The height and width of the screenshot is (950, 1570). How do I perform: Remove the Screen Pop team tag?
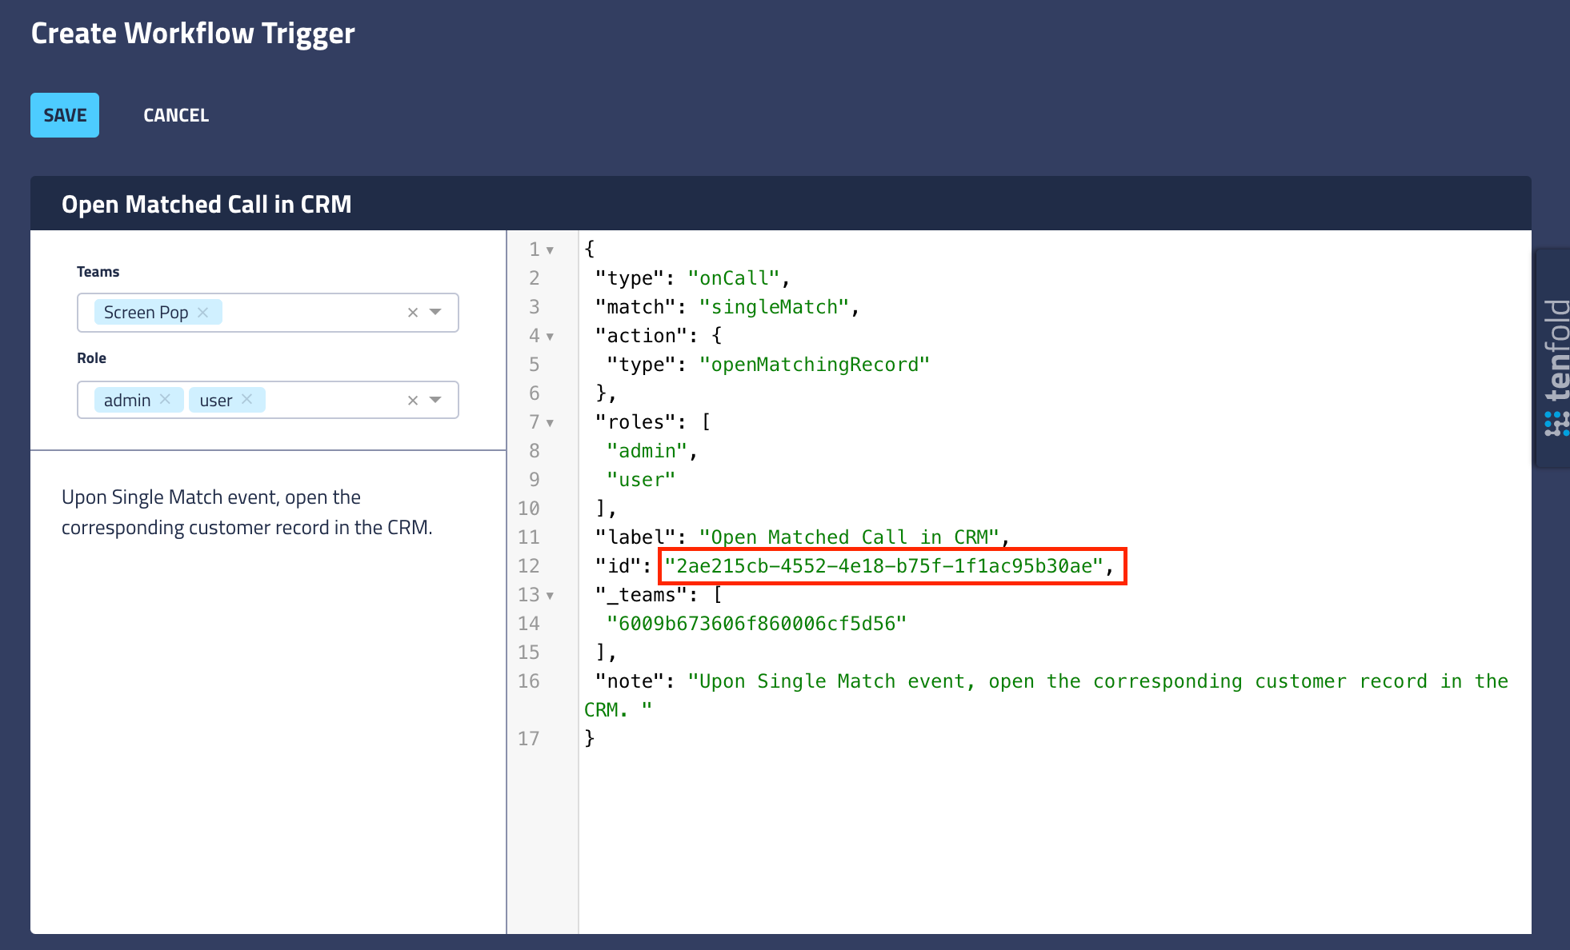pos(203,312)
